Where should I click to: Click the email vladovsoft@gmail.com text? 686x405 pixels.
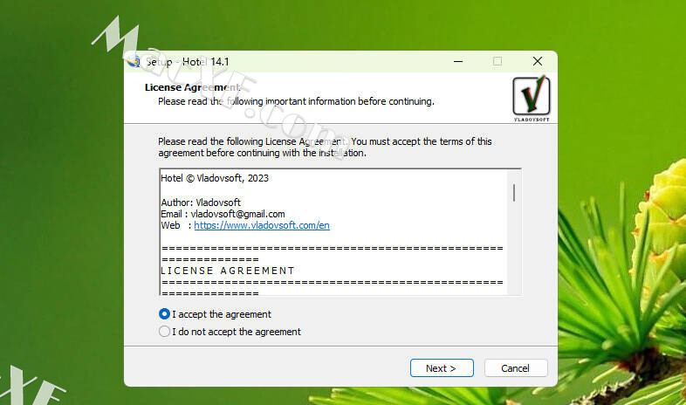point(238,215)
